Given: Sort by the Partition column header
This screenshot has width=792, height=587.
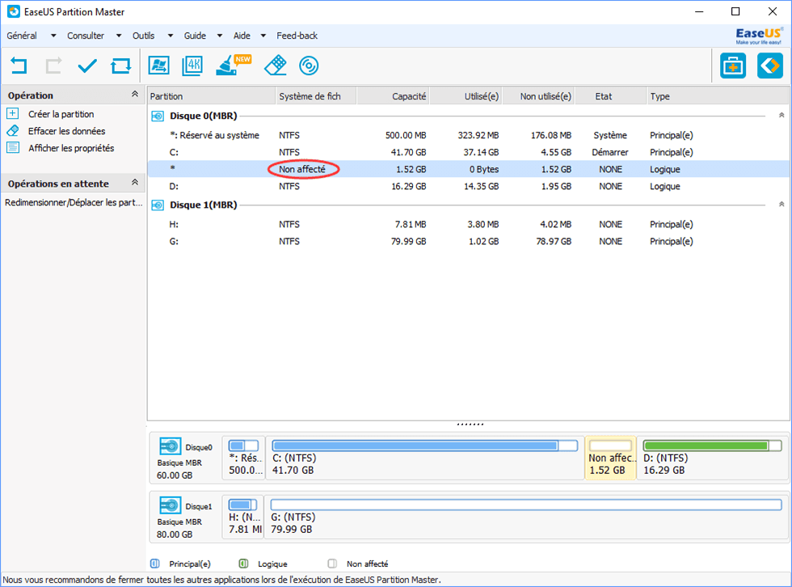Looking at the screenshot, I should tap(211, 96).
